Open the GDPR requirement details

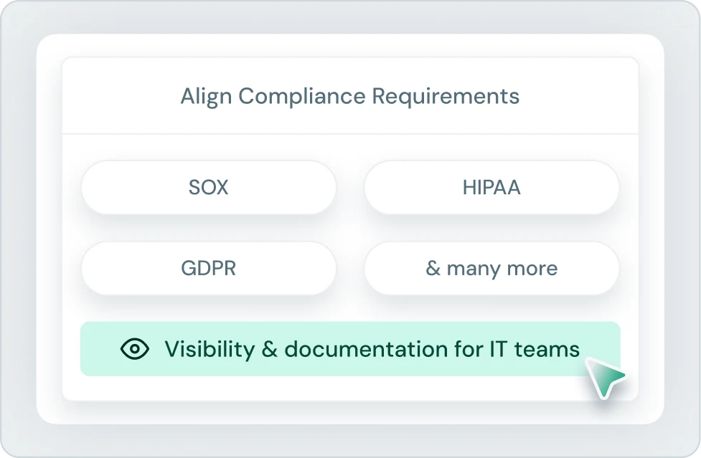(x=208, y=268)
